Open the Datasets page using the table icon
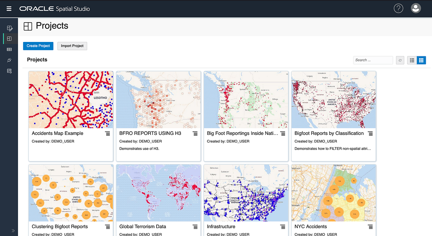Viewport: 432px width, 236px height. tap(9, 49)
